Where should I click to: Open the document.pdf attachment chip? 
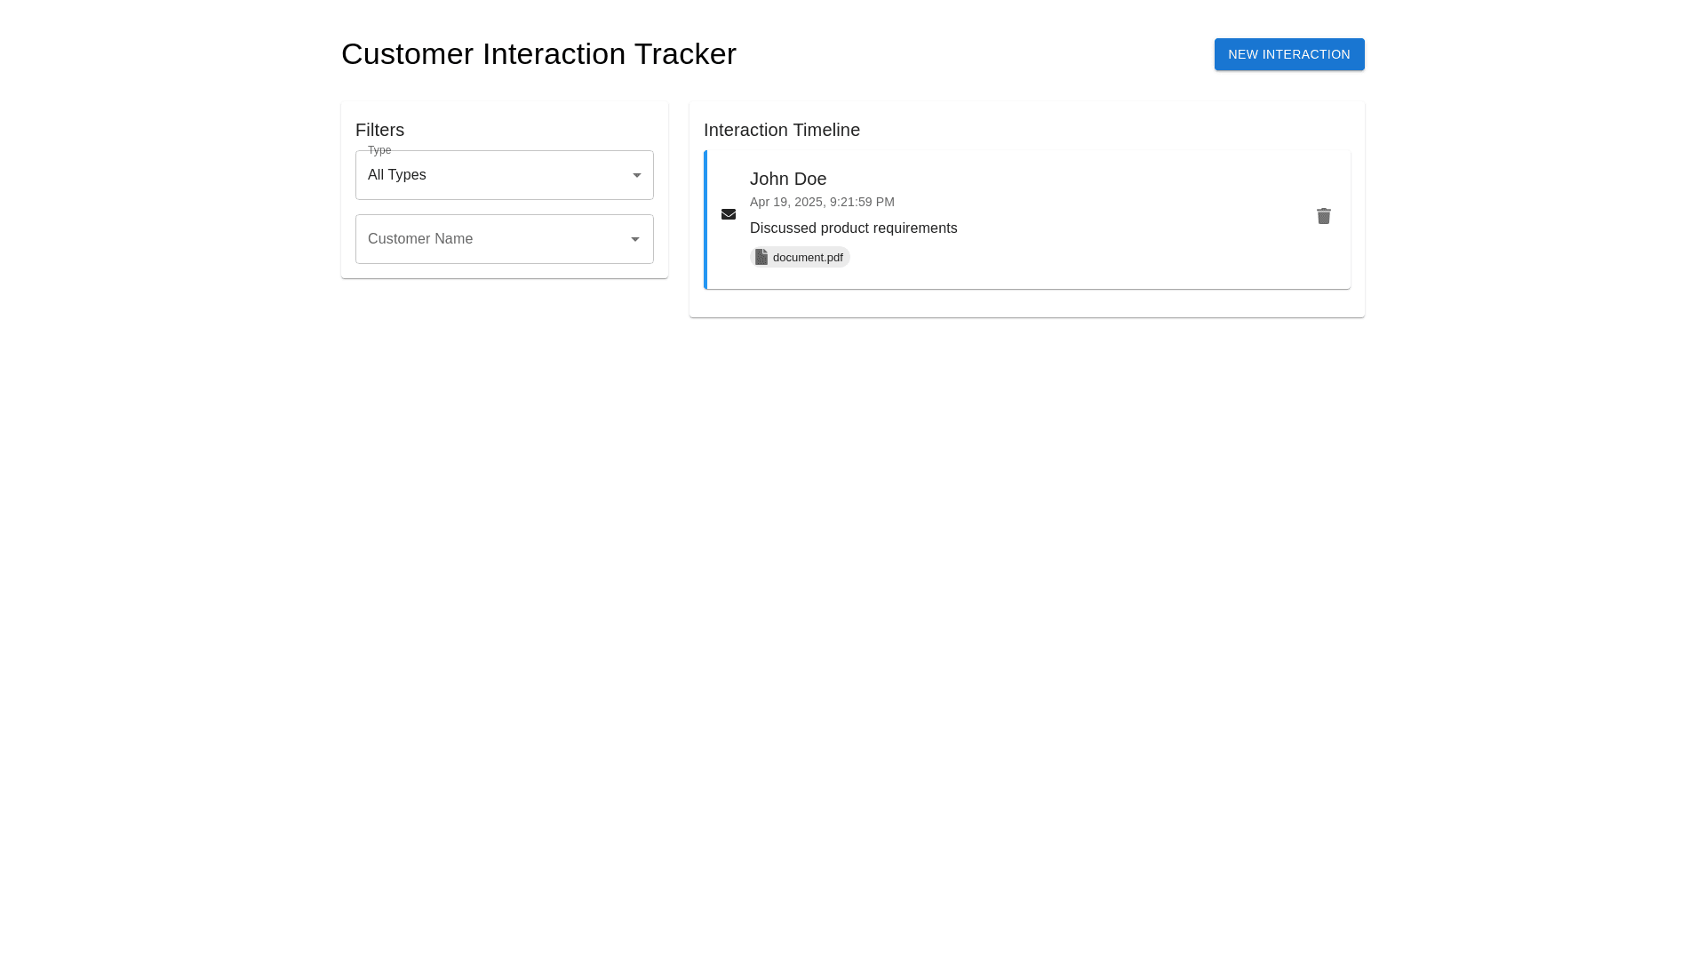(x=807, y=258)
